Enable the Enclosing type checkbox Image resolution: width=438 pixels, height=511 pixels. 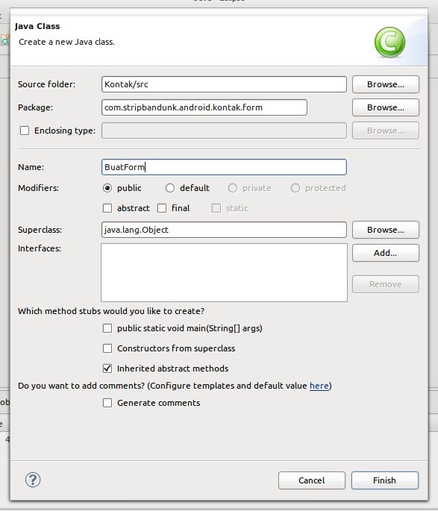(25, 131)
